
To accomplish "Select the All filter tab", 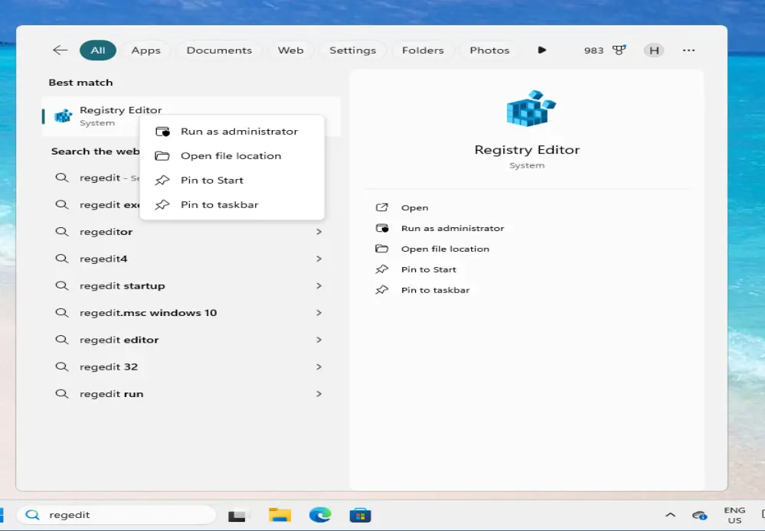I will 97,50.
